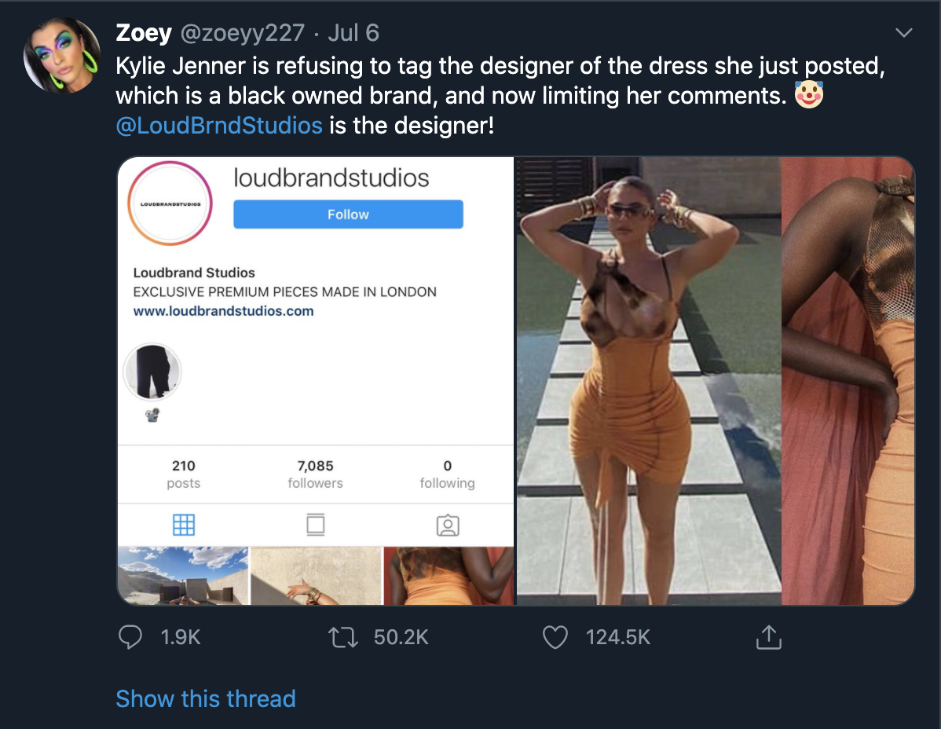The height and width of the screenshot is (729, 941).
Task: Open the photo of orange dress on walkway
Action: pos(648,381)
